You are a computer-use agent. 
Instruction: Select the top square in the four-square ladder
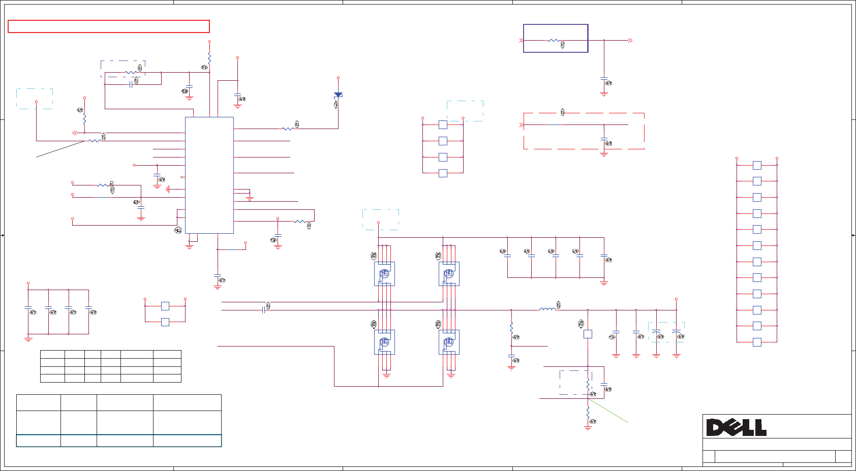443,124
